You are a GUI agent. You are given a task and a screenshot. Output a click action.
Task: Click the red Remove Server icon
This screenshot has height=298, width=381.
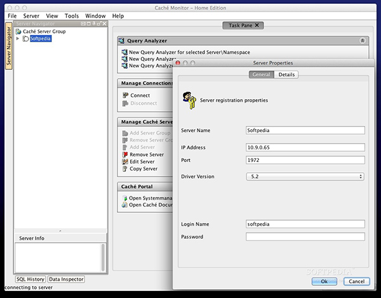pos(125,154)
